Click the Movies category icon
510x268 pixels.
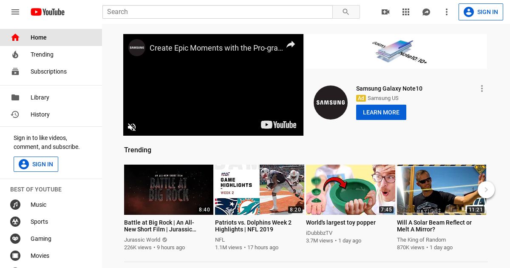coord(15,256)
